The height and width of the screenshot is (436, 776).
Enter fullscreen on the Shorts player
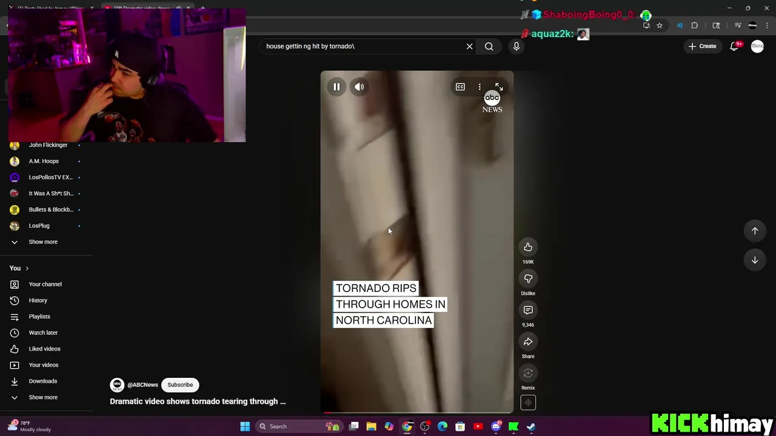point(498,87)
